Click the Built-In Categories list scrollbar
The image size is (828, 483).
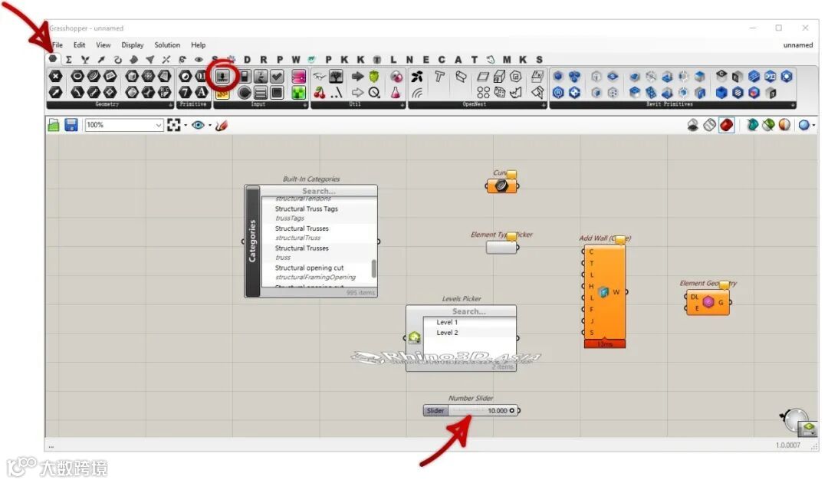pos(374,268)
